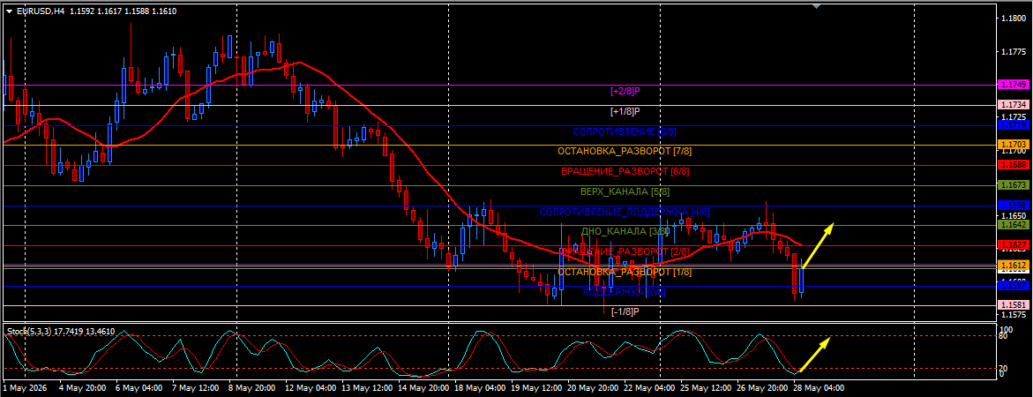Click the 28 May 04:00 time label

(819, 388)
